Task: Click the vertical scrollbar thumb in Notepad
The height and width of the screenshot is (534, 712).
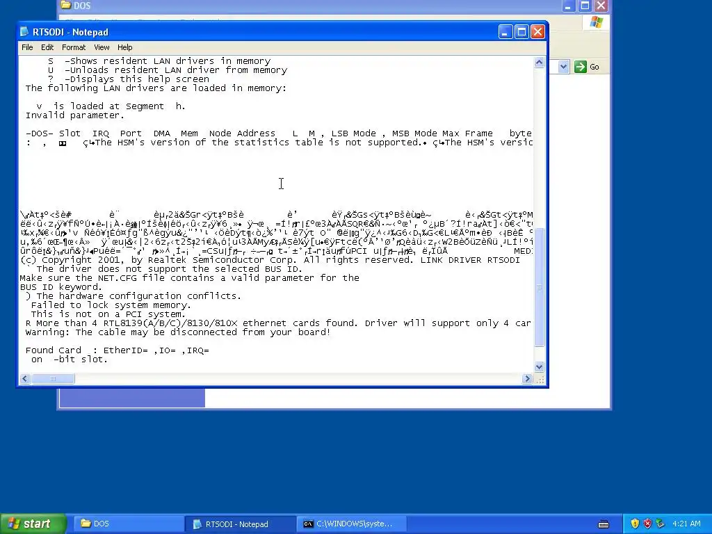Action: click(539, 287)
